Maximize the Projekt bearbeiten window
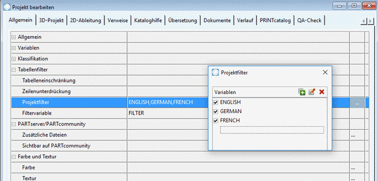Image resolution: width=378 pixels, height=181 pixels. (354, 6)
